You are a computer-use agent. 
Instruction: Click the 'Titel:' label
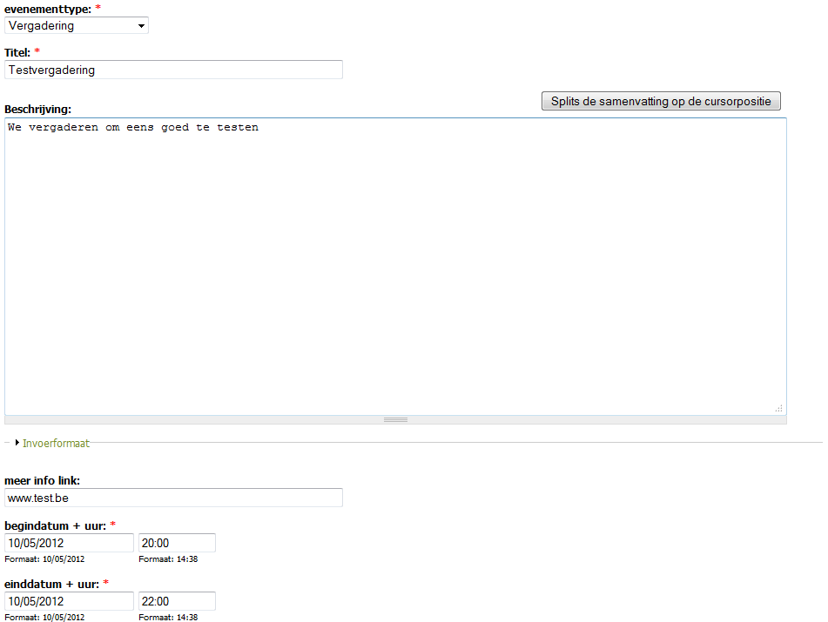[17, 53]
